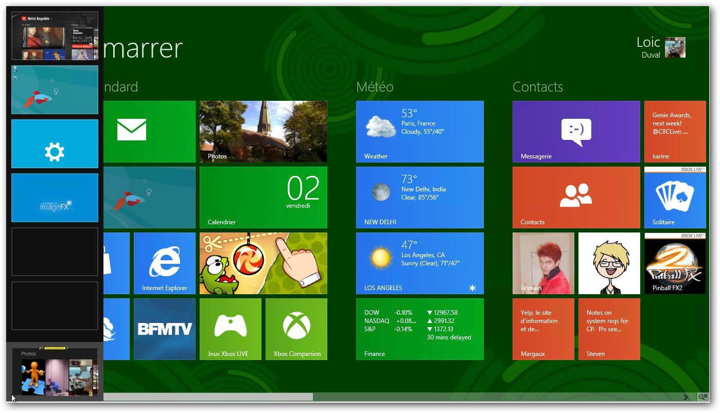Switch to the ImageFX app thumbnail

pos(55,197)
